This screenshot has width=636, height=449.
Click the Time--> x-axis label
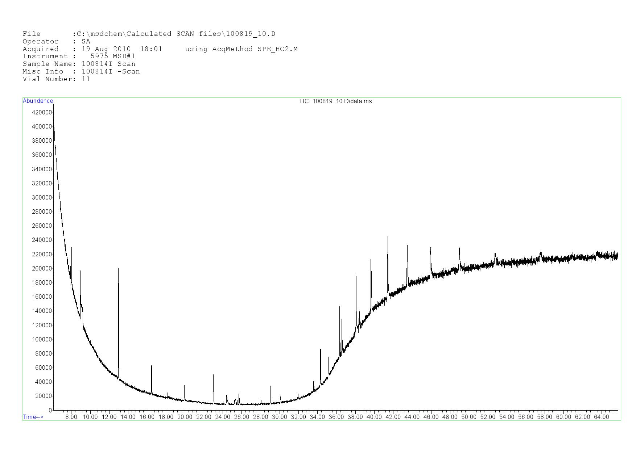pos(33,417)
